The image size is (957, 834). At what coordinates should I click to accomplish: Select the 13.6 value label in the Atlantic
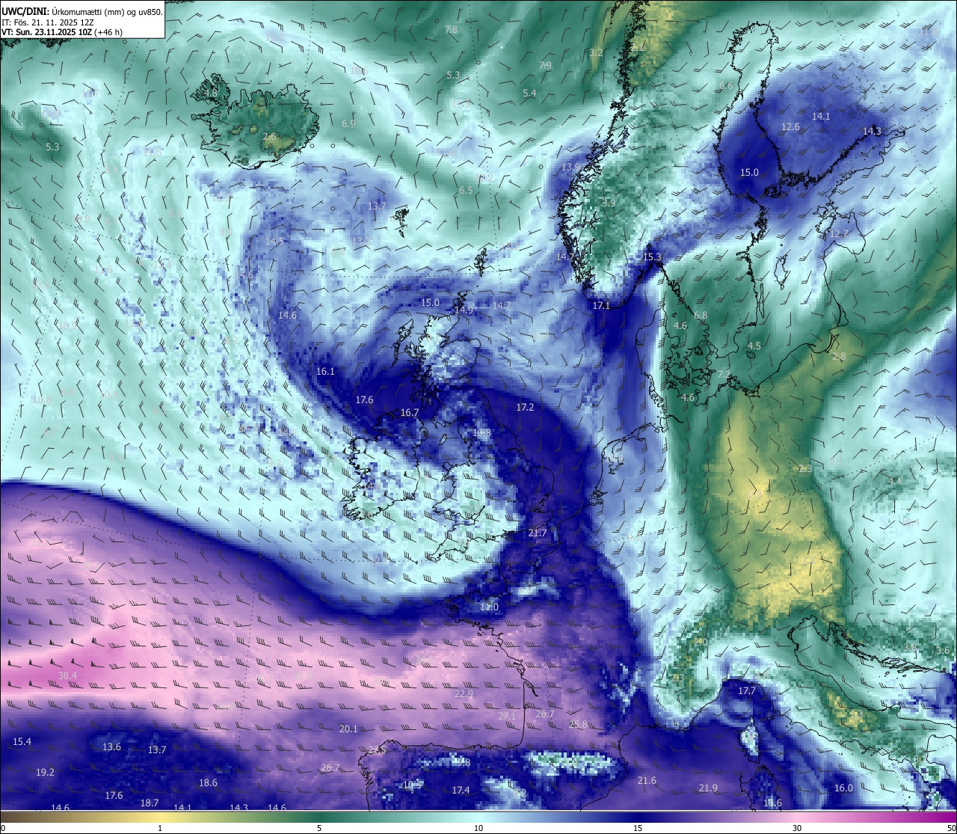111,747
